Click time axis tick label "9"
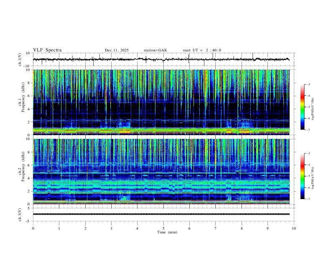The width and height of the screenshot is (331, 256). tap(267, 228)
